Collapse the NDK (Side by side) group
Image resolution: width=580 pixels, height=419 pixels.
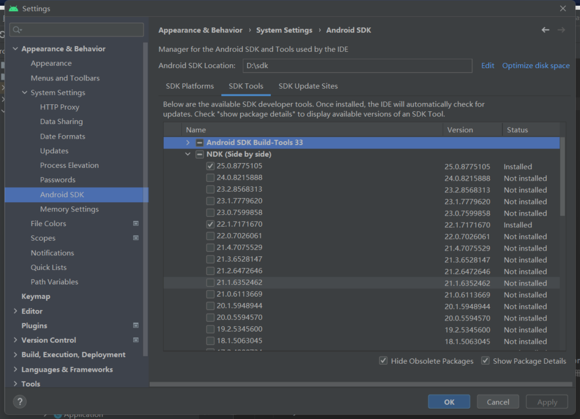[188, 154]
